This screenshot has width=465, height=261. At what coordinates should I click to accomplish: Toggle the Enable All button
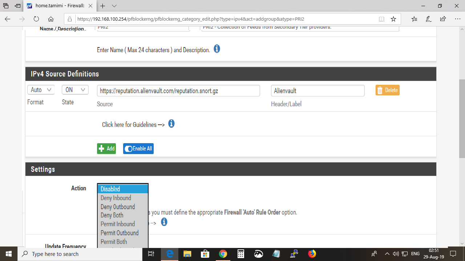click(138, 149)
